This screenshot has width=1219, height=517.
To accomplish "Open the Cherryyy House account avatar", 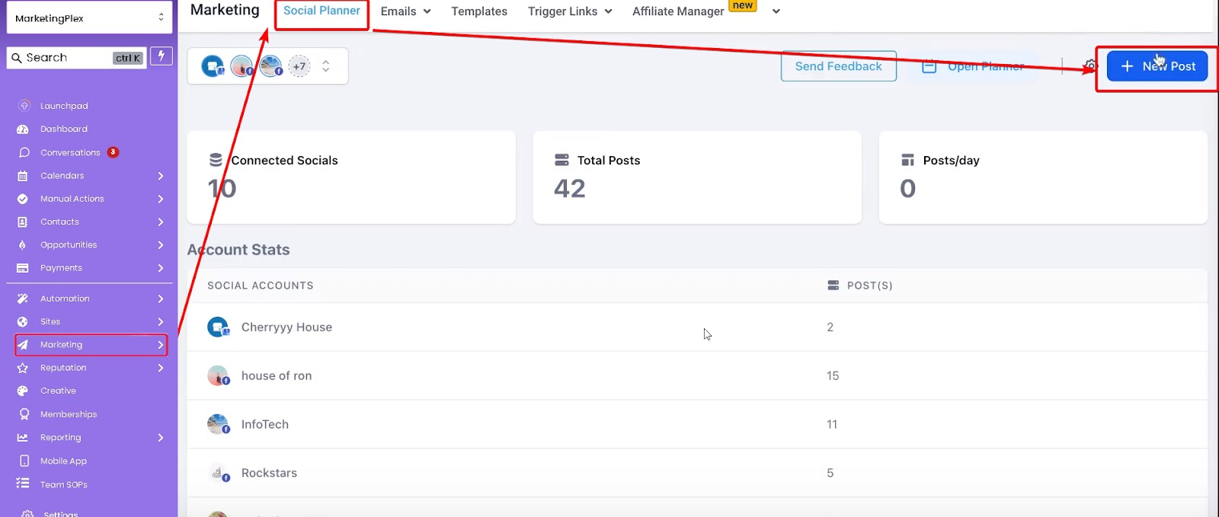I will click(218, 327).
